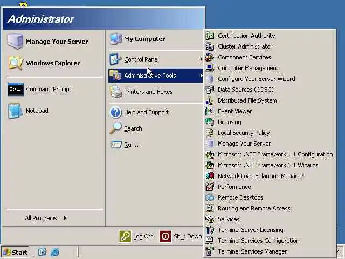
Task: Open All Programs menu
Action: click(x=46, y=218)
